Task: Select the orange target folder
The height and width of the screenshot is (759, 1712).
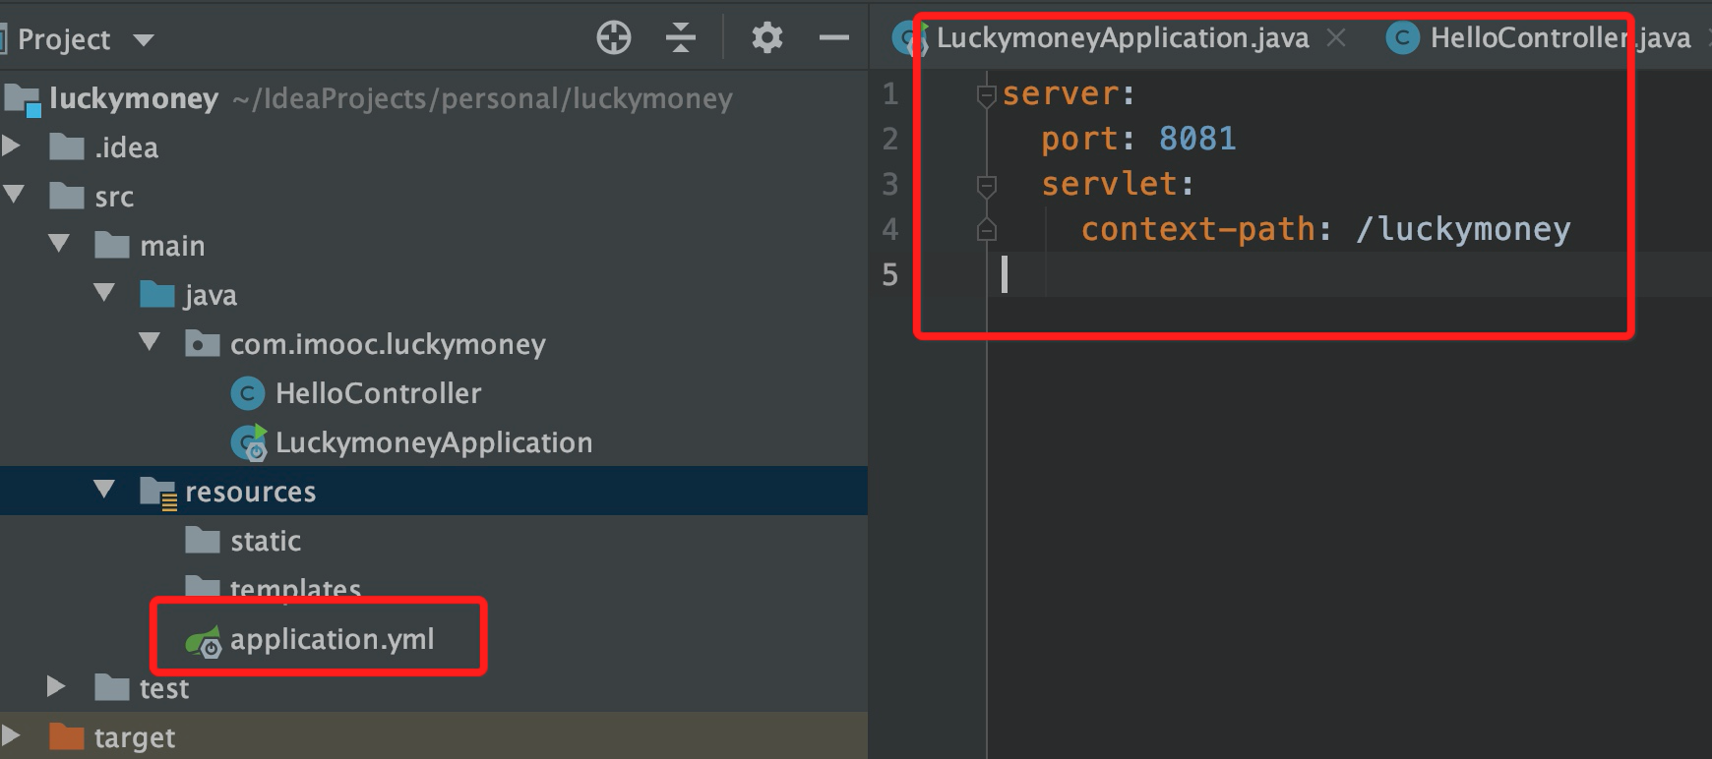Action: (134, 737)
